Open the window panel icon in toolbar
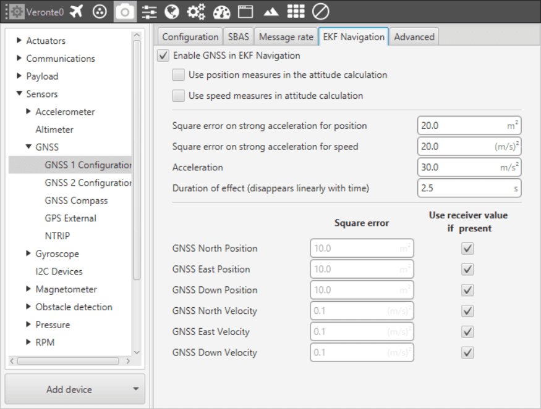Image resolution: width=541 pixels, height=409 pixels. click(245, 12)
